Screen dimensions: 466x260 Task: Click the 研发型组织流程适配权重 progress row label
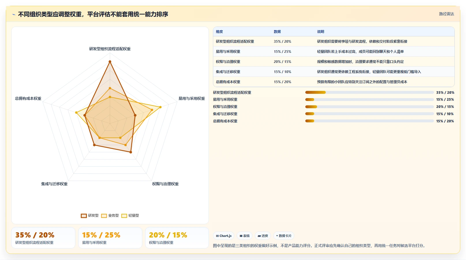[x=232, y=92]
